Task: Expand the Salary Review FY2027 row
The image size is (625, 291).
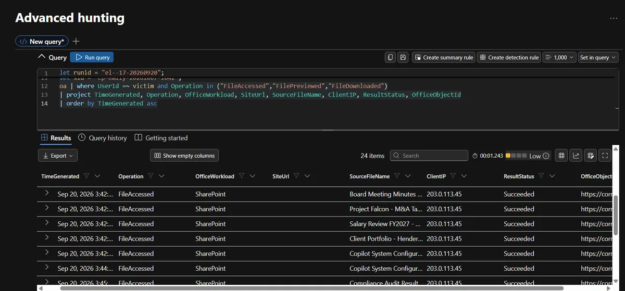Action: coord(47,223)
